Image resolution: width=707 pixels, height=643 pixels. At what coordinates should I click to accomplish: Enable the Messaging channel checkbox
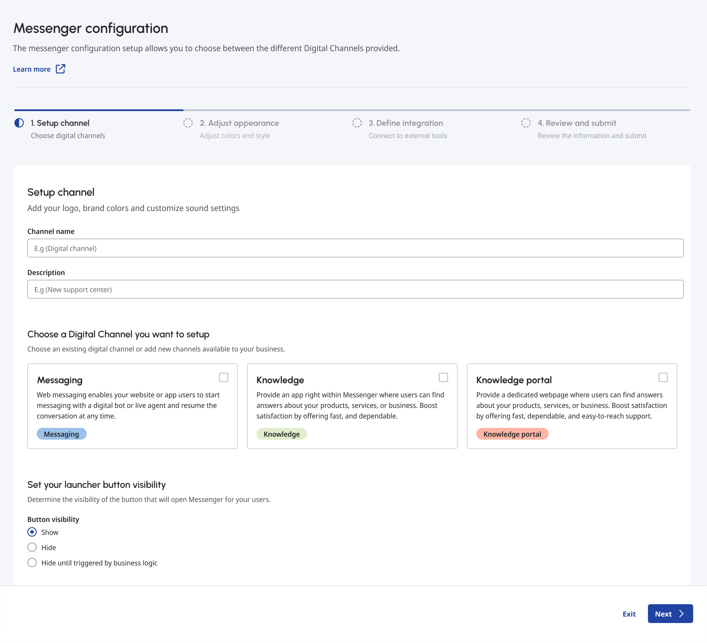coord(224,377)
